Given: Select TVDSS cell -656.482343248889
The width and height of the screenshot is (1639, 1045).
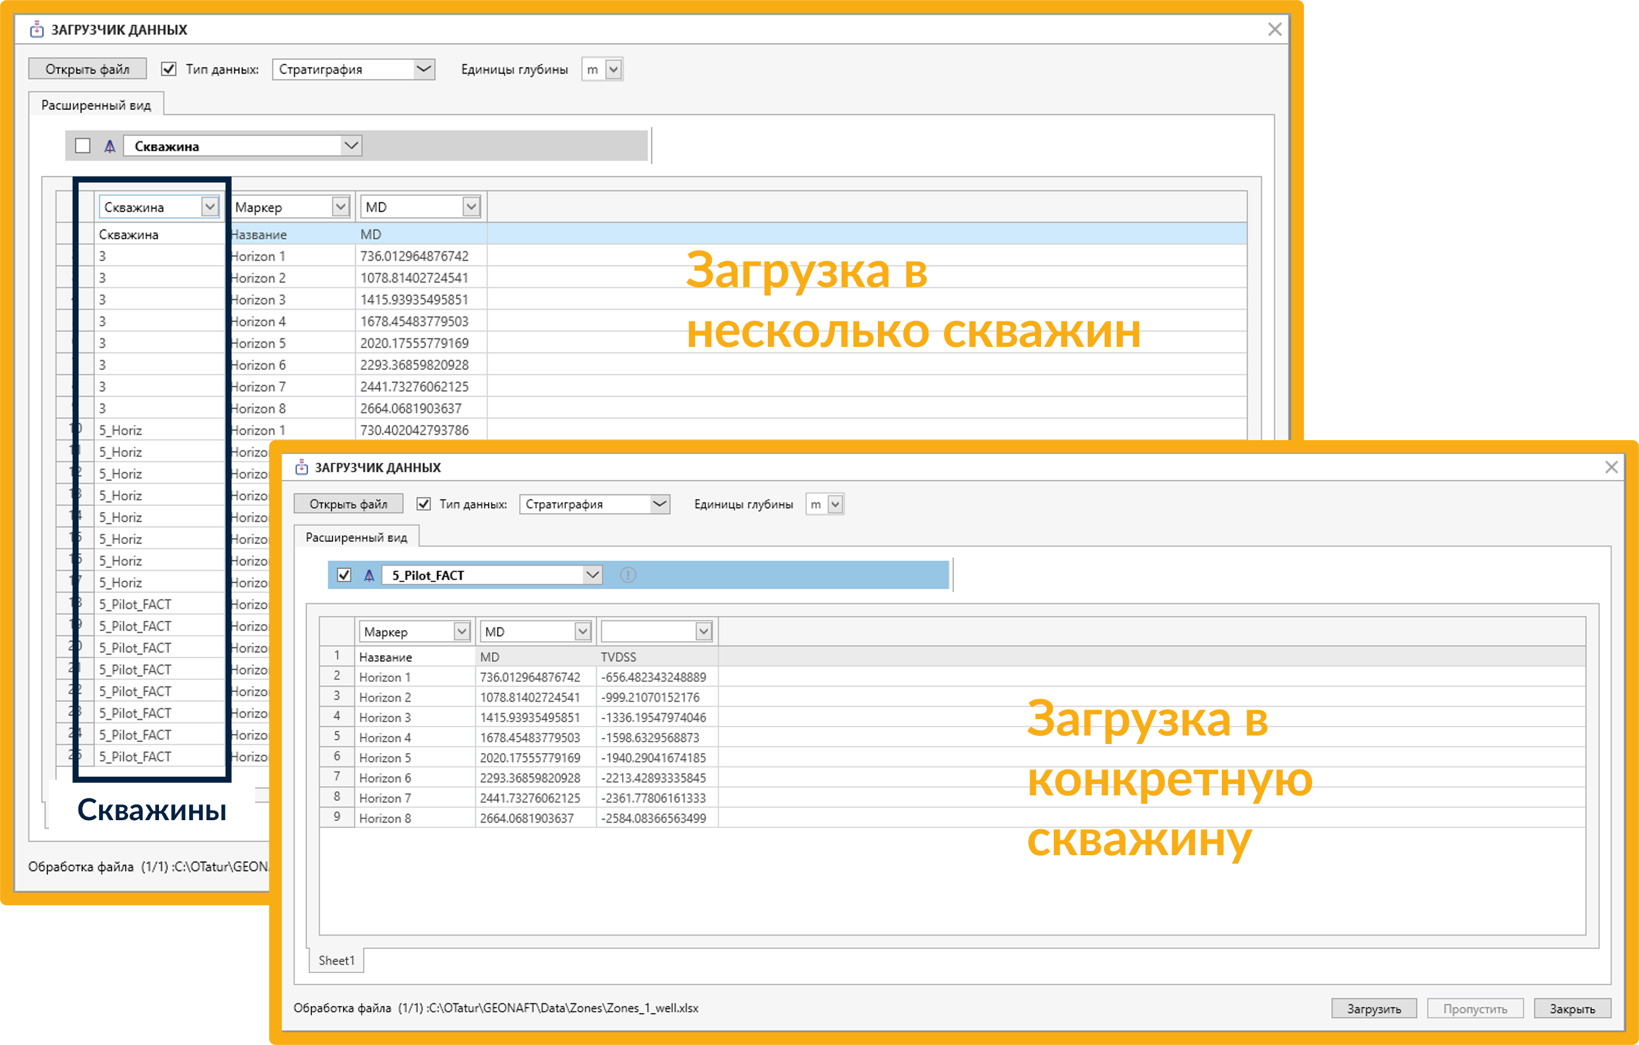Looking at the screenshot, I should [x=657, y=678].
